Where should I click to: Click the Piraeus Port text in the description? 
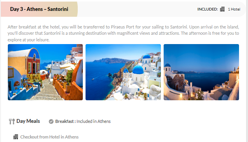tap(123, 27)
